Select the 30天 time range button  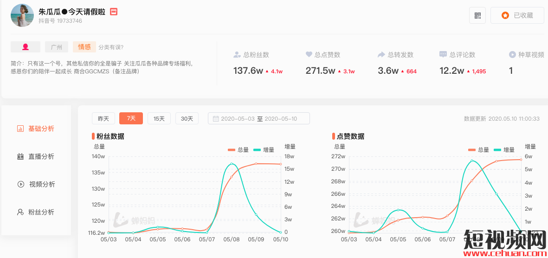tap(187, 119)
